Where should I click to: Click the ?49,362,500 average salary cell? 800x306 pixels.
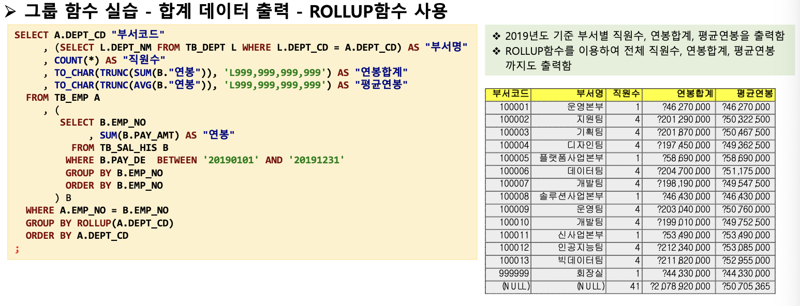click(745, 146)
